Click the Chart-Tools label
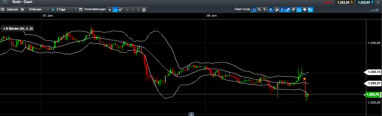The width and height of the screenshot is (382, 116). click(242, 9)
